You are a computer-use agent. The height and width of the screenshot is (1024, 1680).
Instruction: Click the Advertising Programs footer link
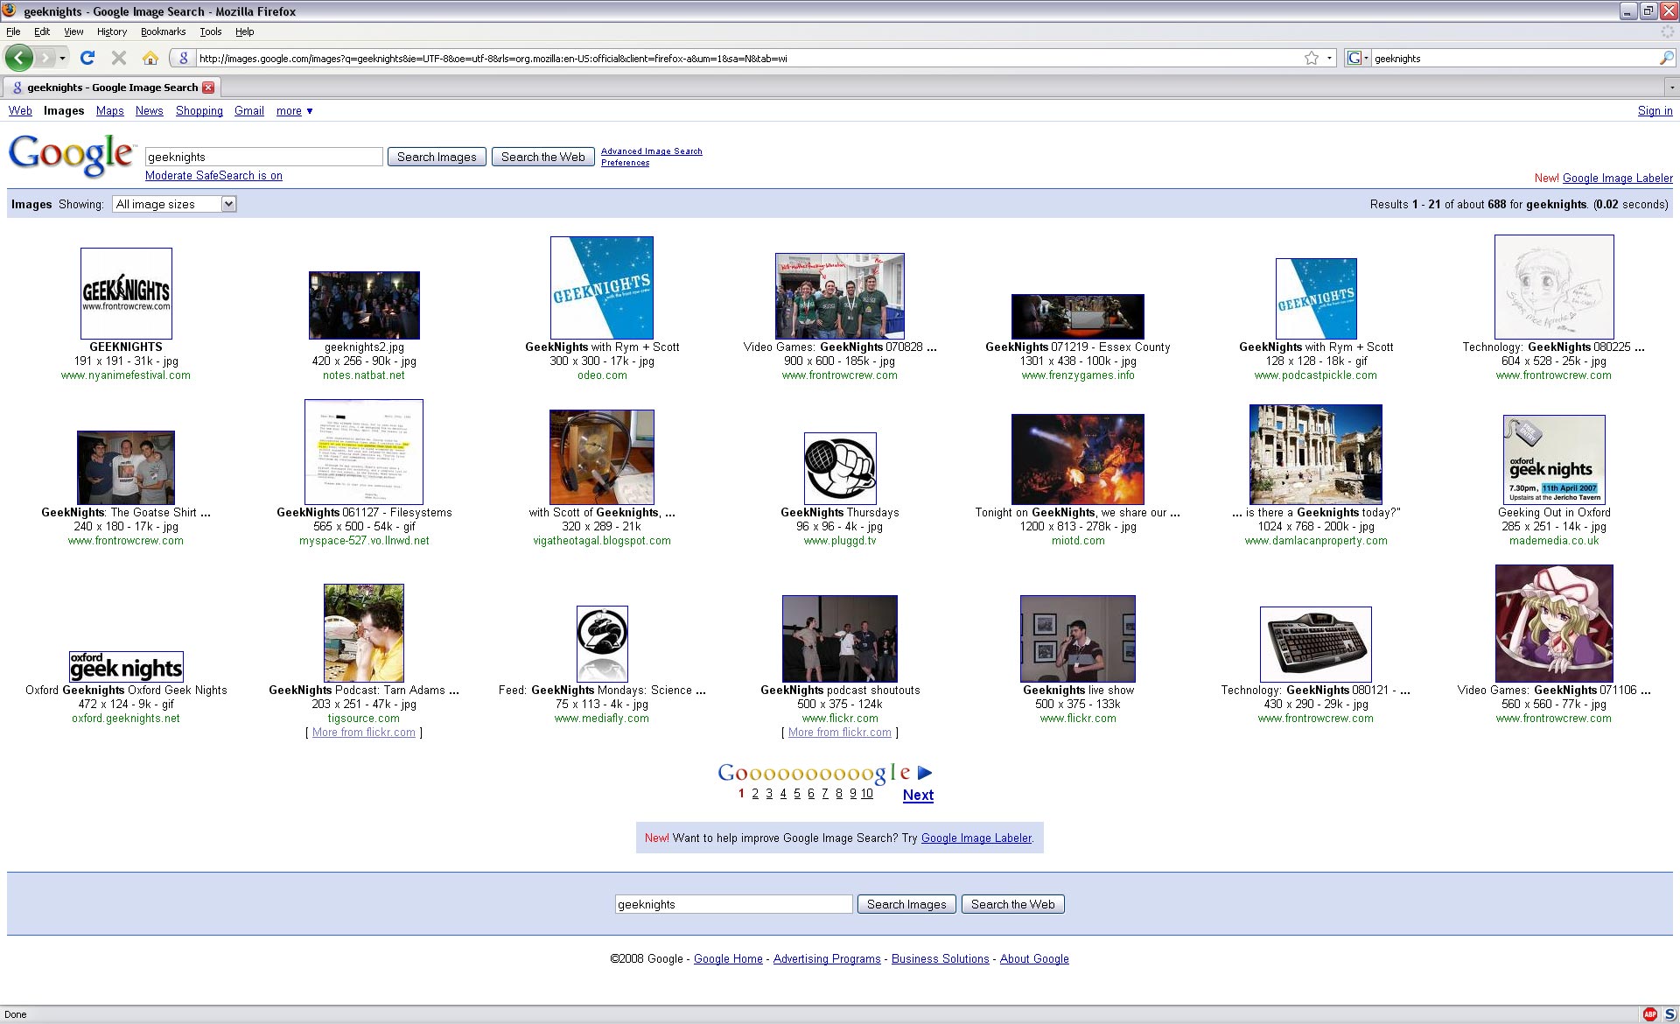(827, 959)
